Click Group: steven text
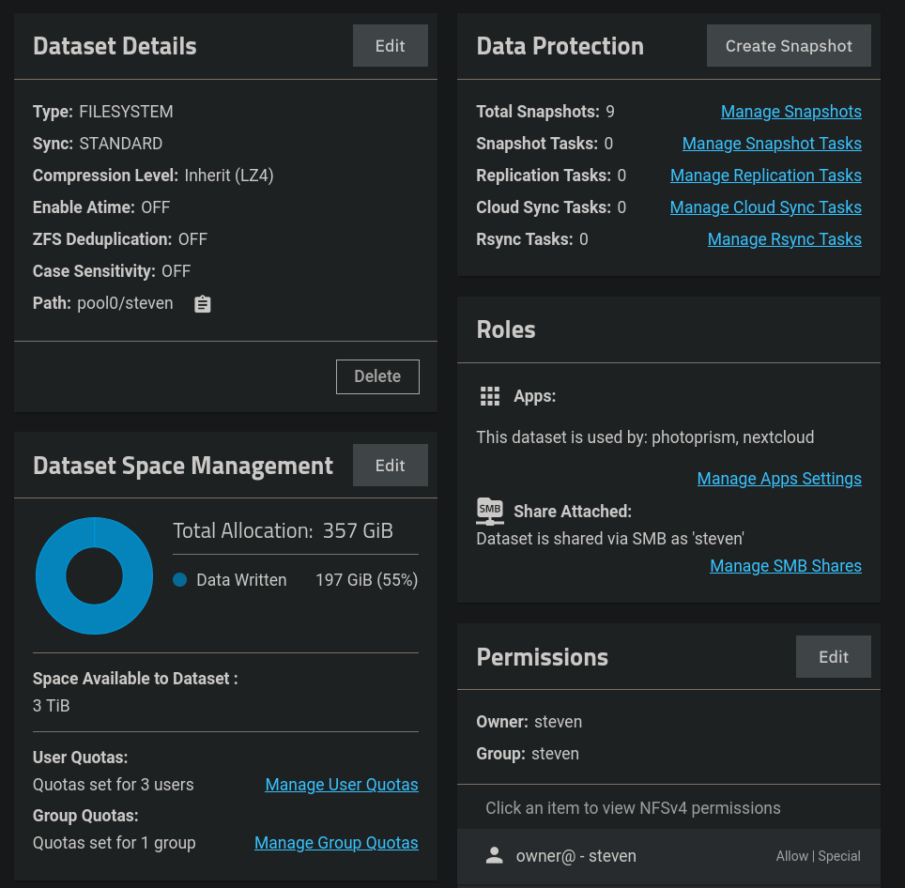905x888 pixels. point(528,753)
